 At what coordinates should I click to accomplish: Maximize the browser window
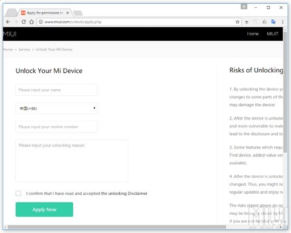(269, 7)
